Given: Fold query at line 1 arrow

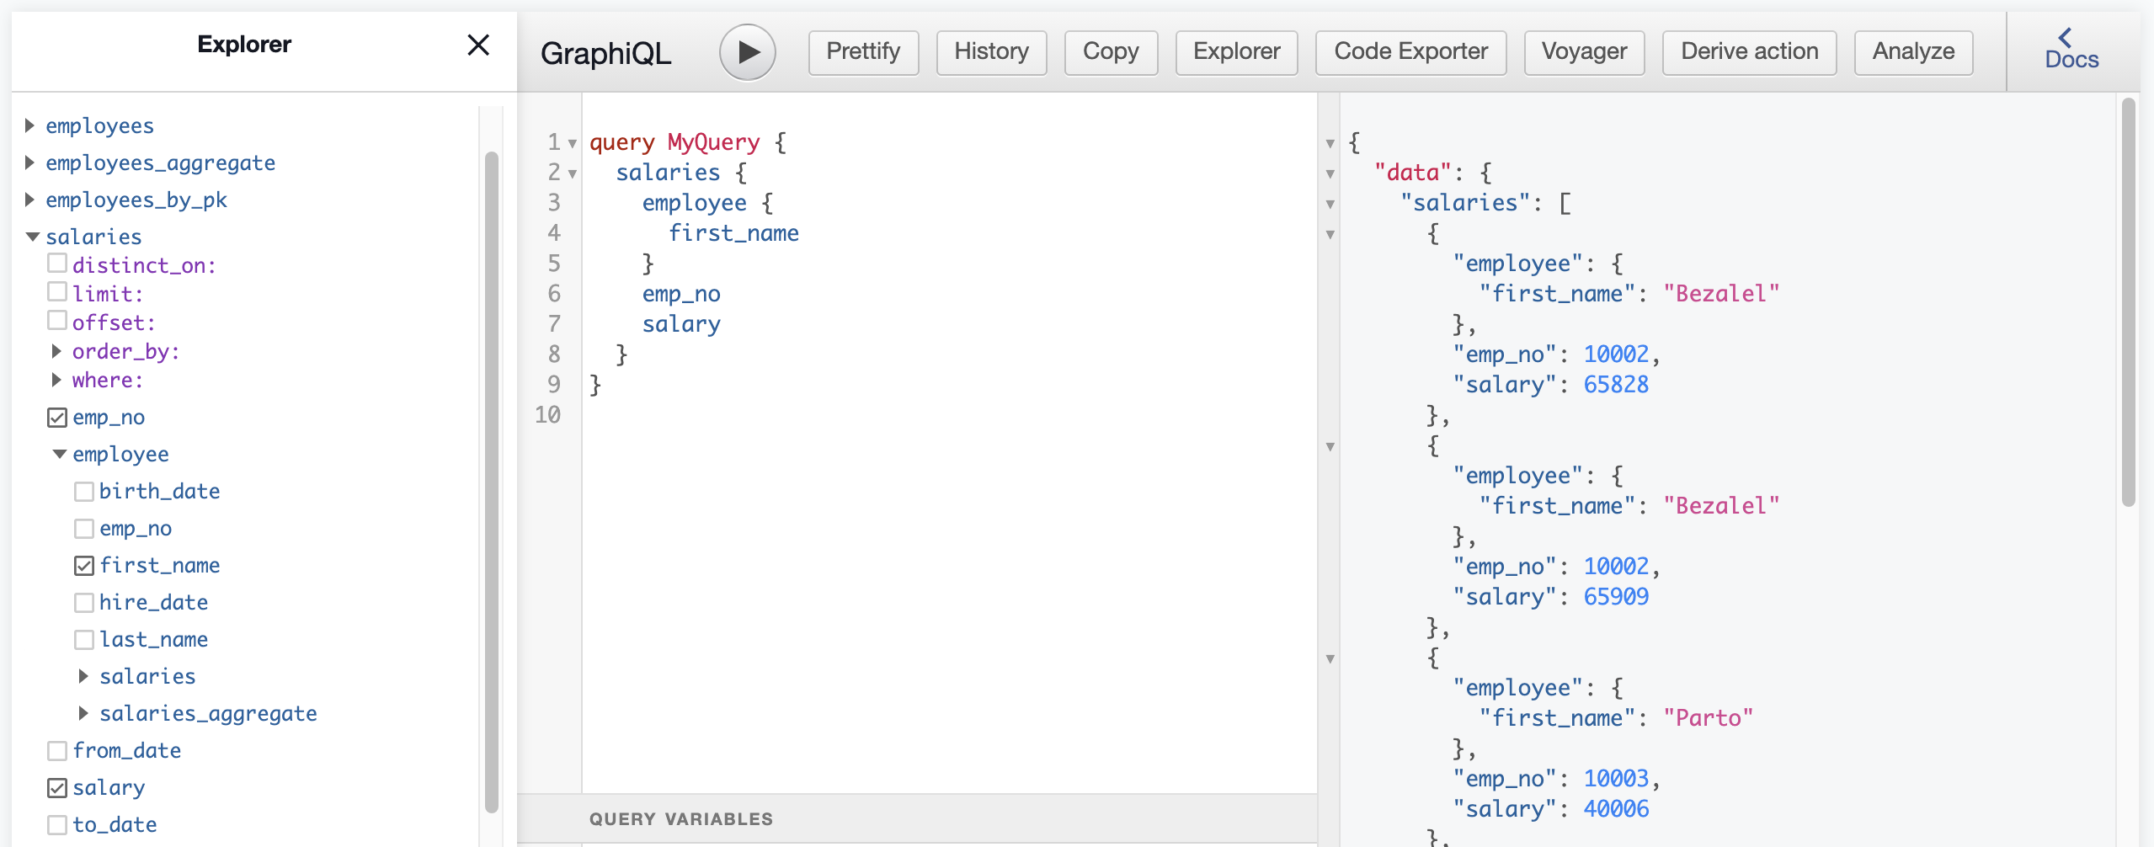Looking at the screenshot, I should [573, 144].
